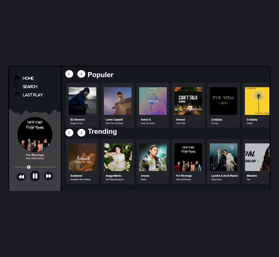The width and height of the screenshot is (279, 257).
Task: Click the song progress slider handle
Action: coord(29,167)
